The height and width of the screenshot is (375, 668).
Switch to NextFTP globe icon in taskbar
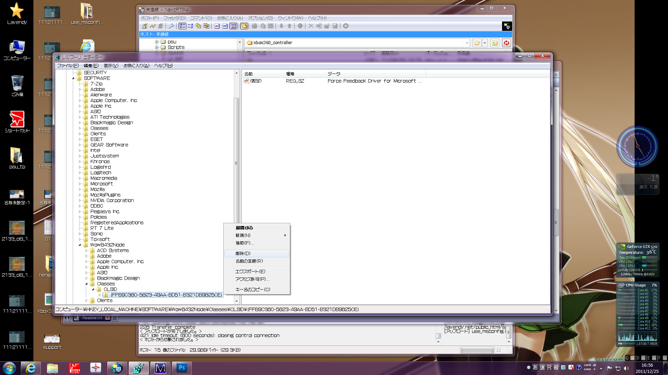(x=117, y=368)
